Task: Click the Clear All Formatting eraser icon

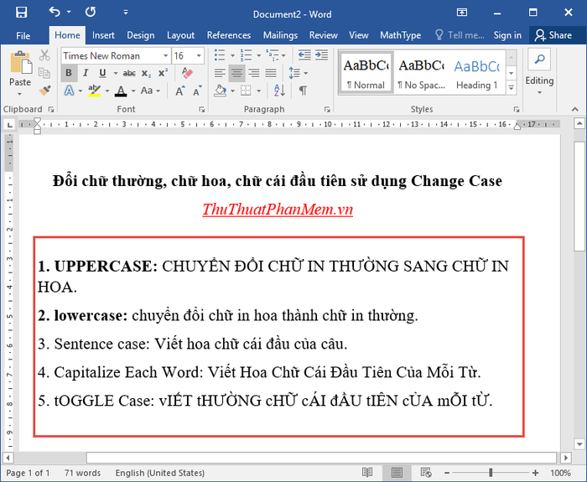Action: pyautogui.click(x=186, y=73)
